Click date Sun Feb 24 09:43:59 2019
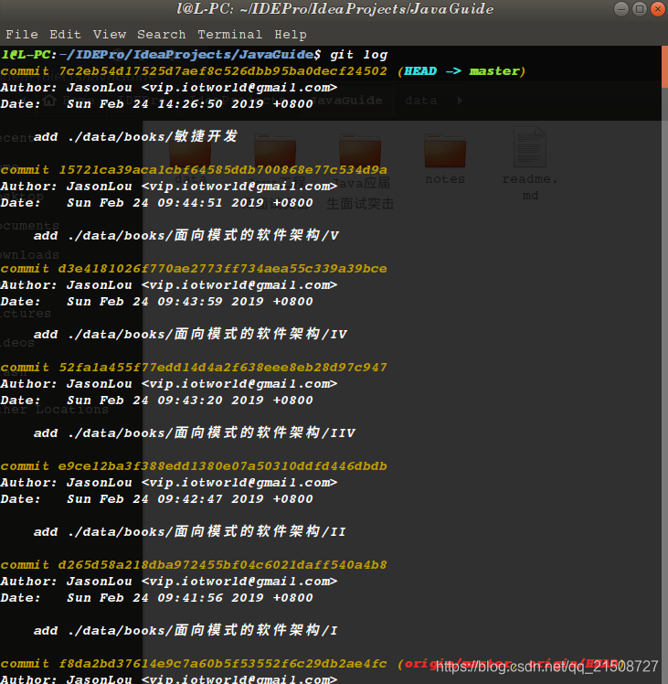This screenshot has width=668, height=684. 165,302
